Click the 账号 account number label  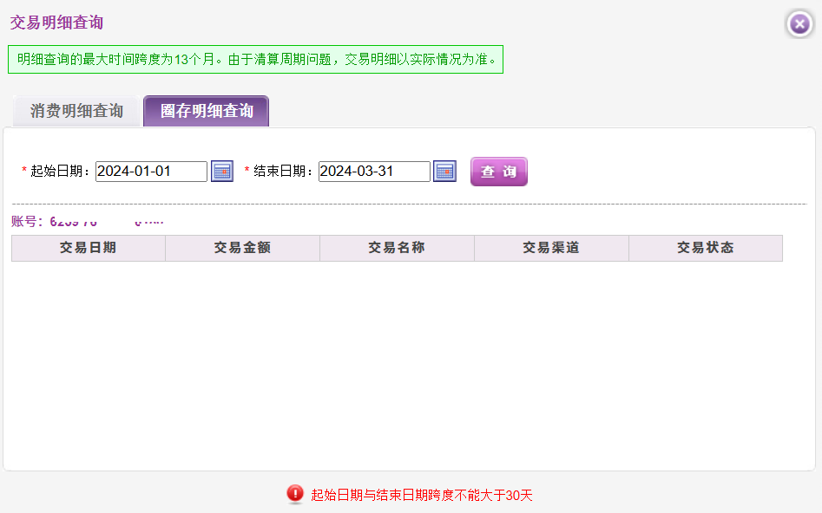click(x=27, y=222)
